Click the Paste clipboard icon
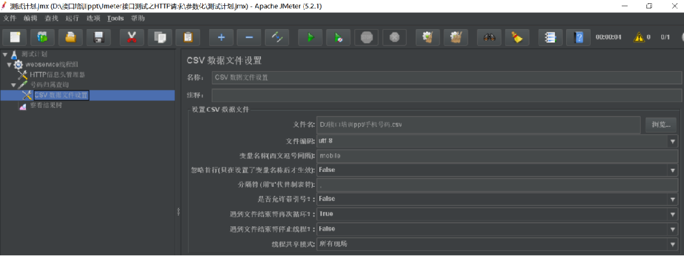 click(x=188, y=37)
